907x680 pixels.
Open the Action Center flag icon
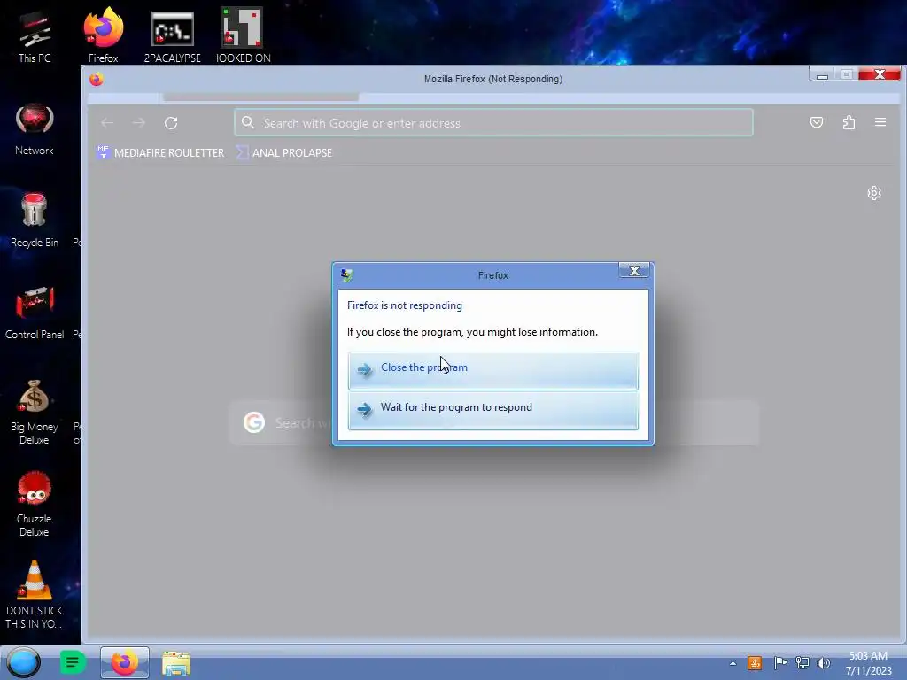point(779,663)
